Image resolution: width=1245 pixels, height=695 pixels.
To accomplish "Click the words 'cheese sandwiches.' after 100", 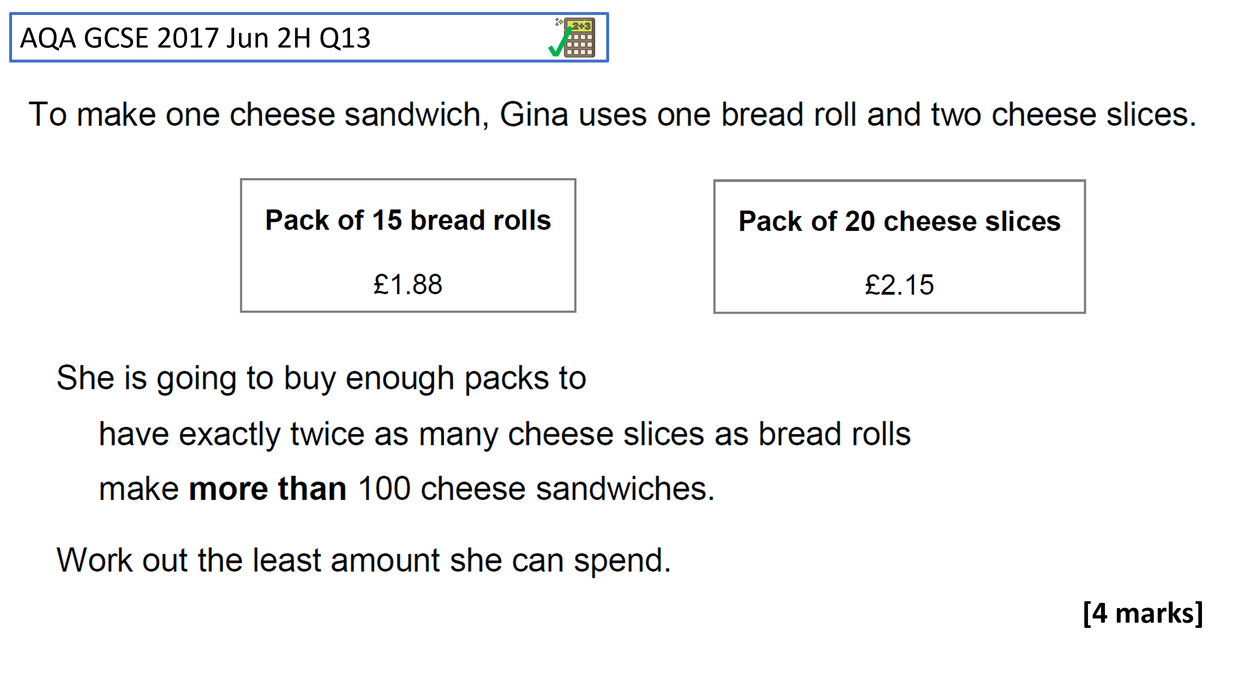I will [567, 488].
